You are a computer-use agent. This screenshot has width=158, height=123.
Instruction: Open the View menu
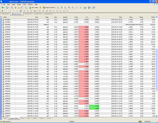[8, 5]
